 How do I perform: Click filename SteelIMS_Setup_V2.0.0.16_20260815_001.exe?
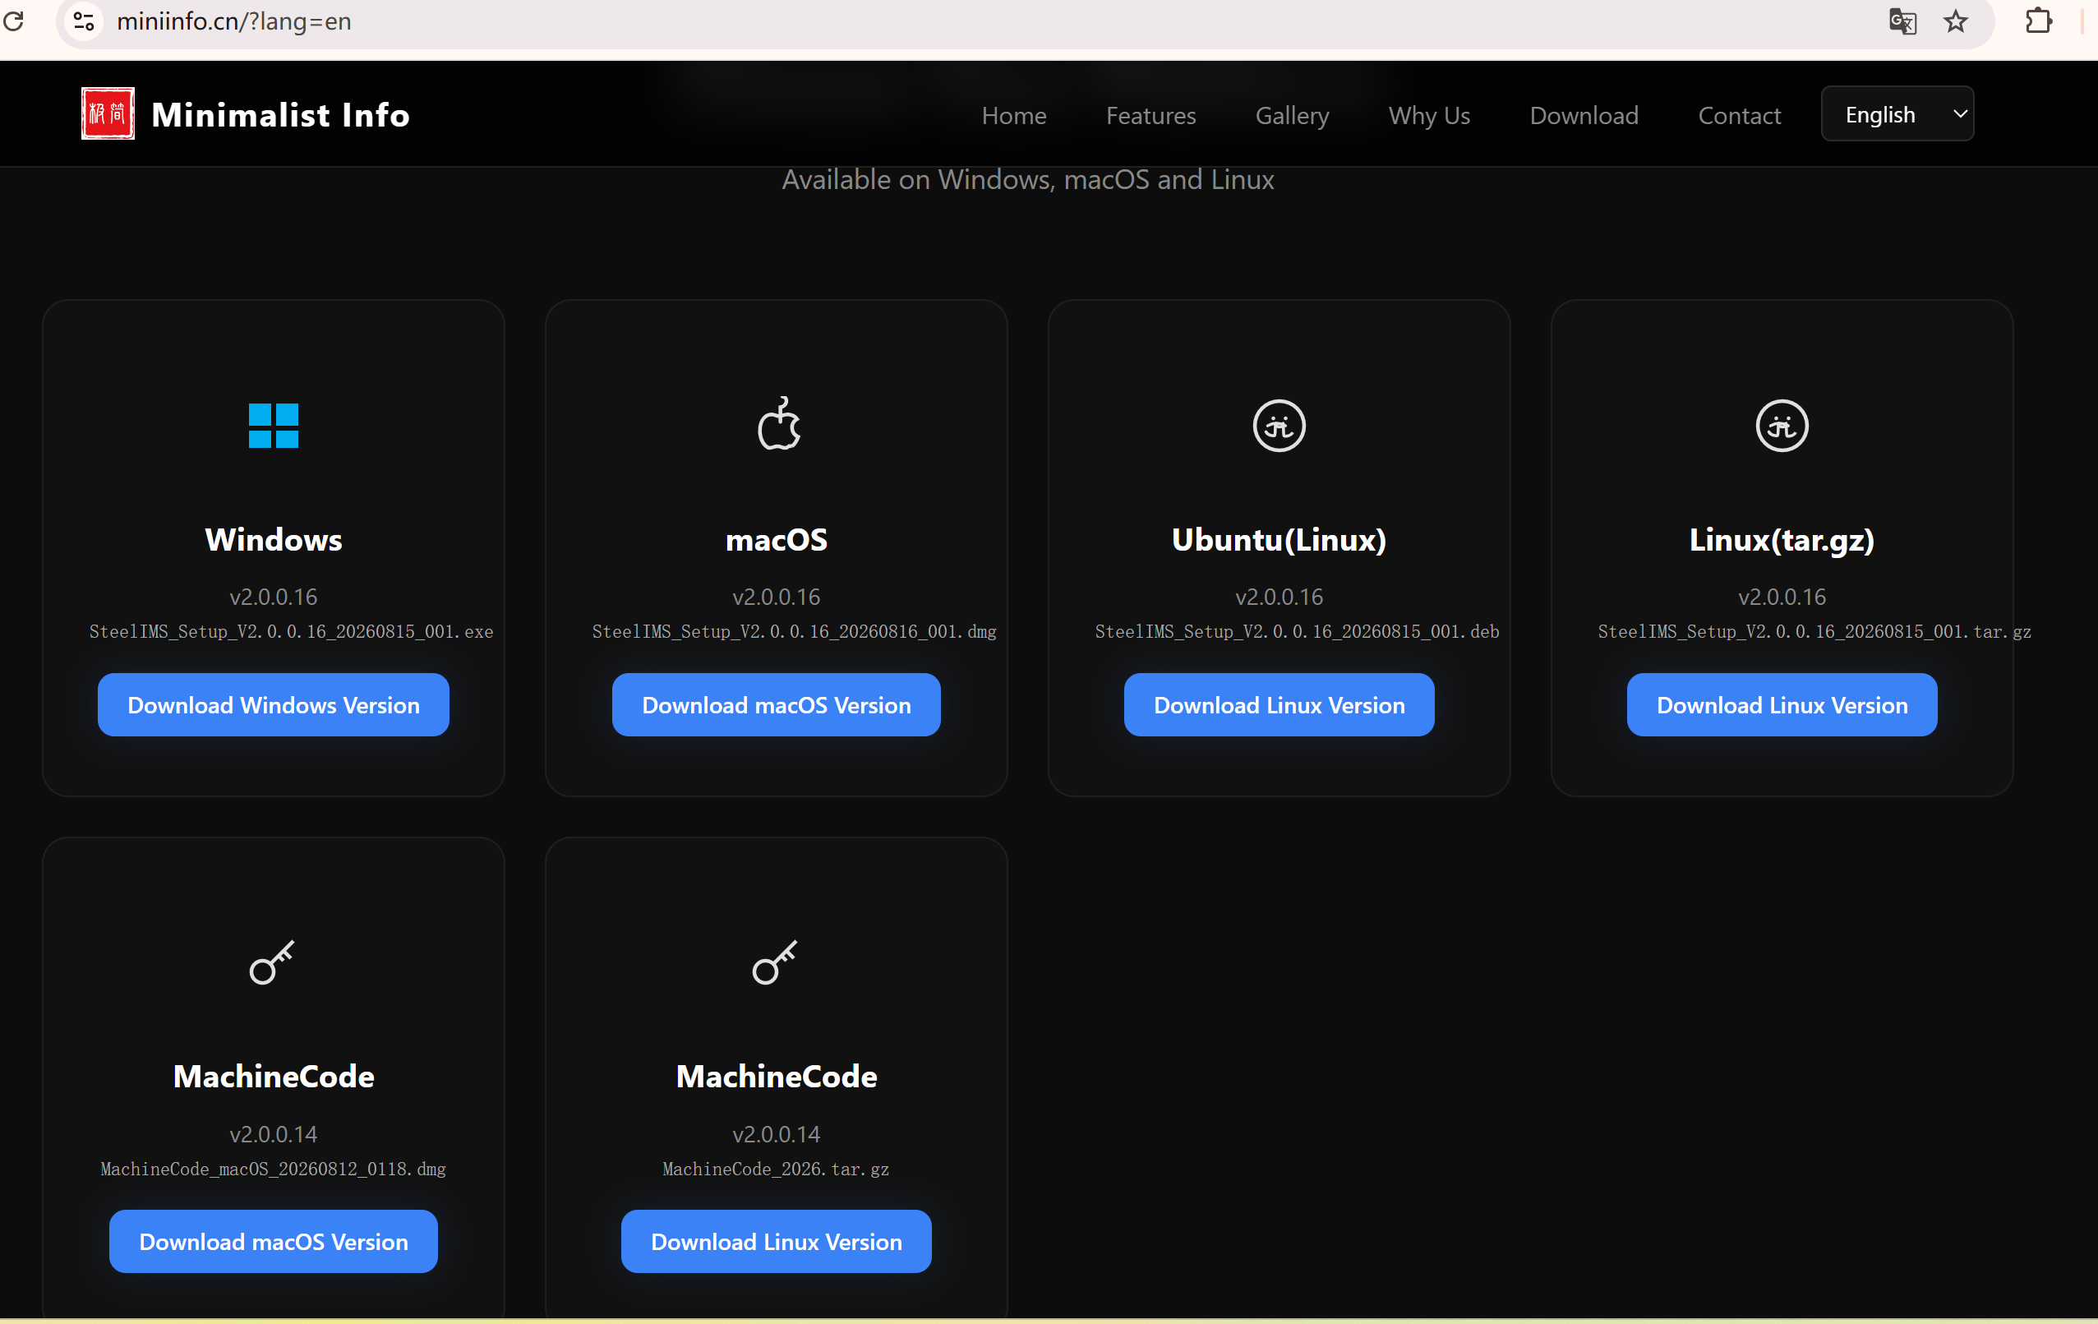pyautogui.click(x=291, y=631)
